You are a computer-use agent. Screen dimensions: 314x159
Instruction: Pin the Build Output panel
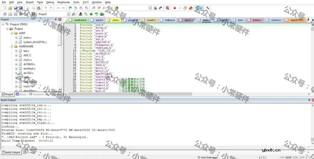click(309, 100)
